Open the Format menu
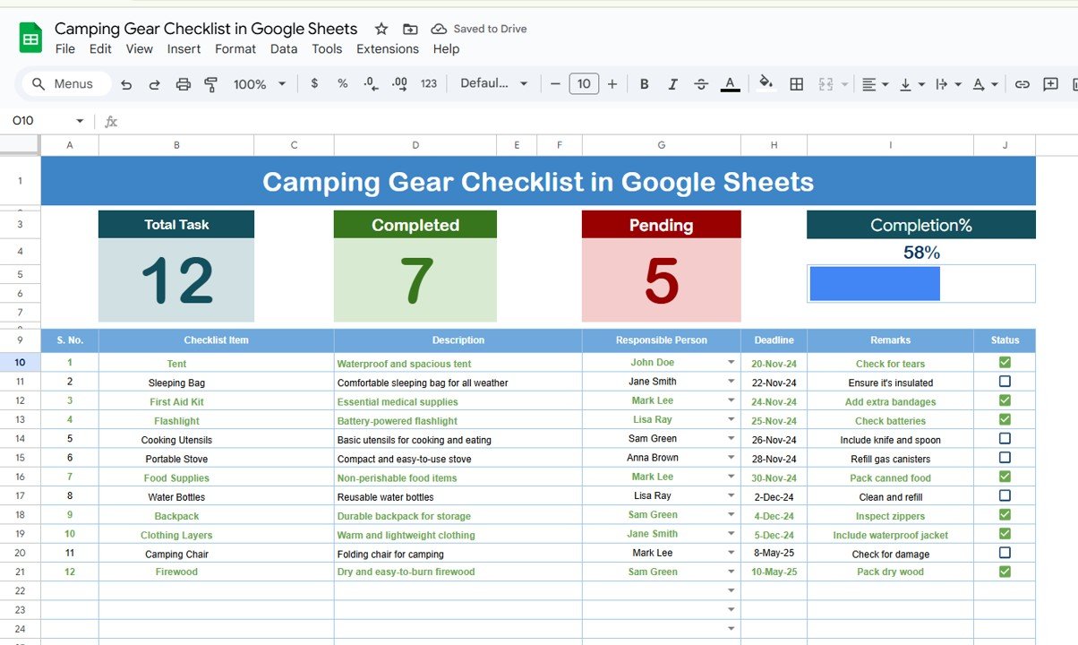 (235, 49)
